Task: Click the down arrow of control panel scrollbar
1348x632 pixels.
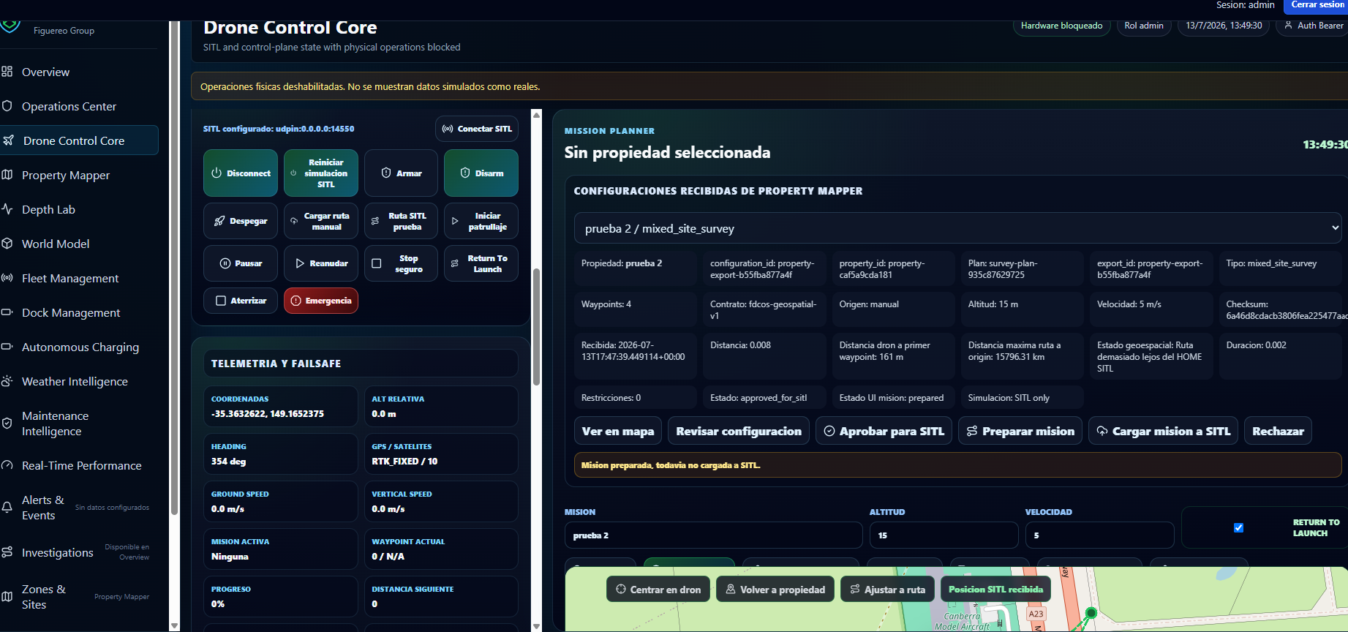Action: point(537,626)
